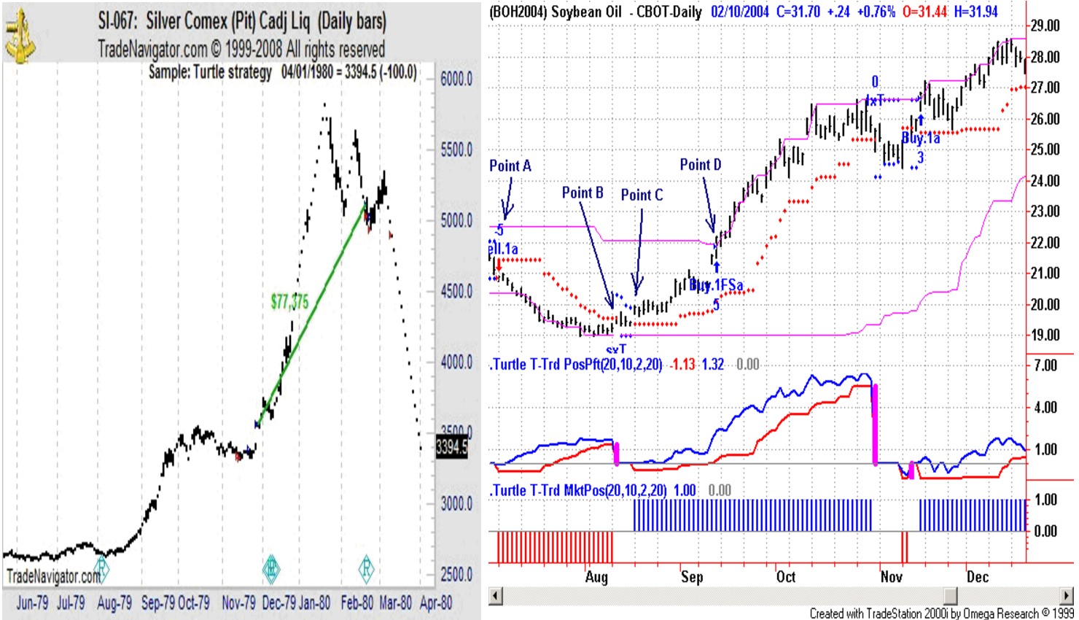1079x620 pixels.
Task: Select the Point D annotation label
Action: click(x=701, y=165)
